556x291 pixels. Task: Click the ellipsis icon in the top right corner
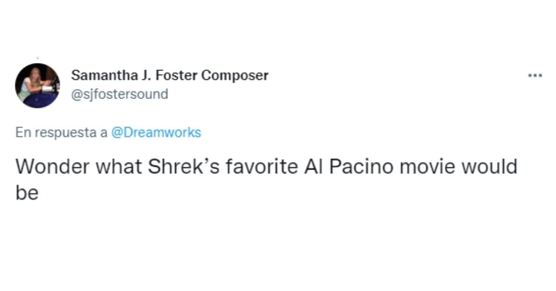point(535,75)
